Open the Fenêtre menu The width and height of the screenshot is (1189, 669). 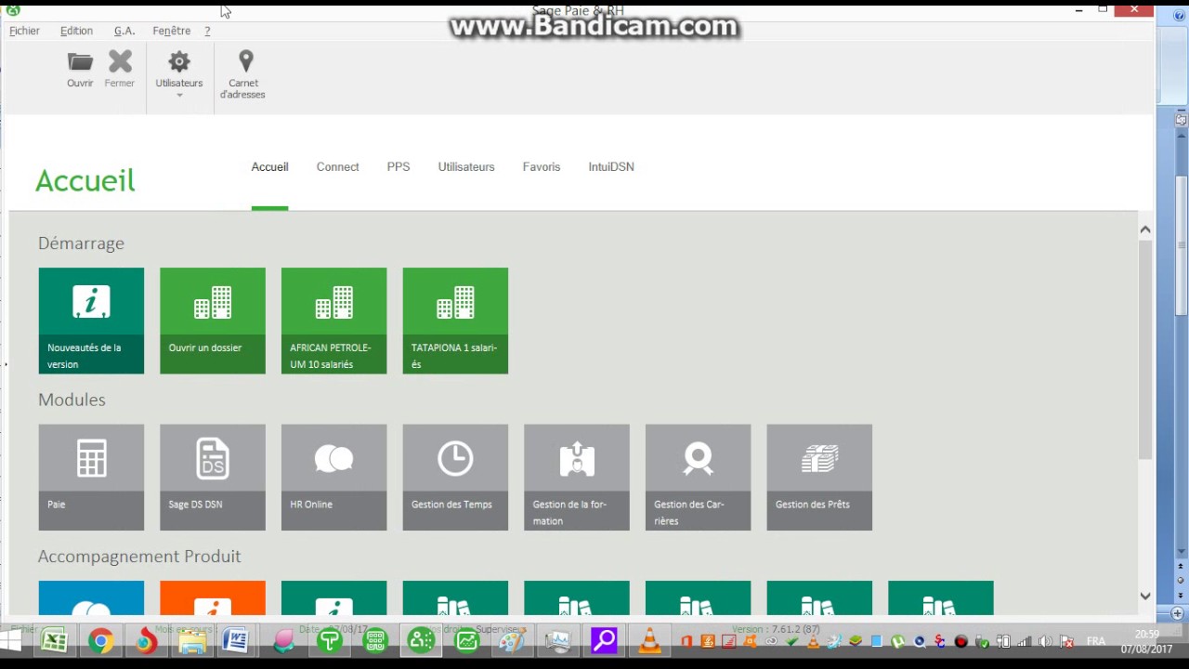172,31
